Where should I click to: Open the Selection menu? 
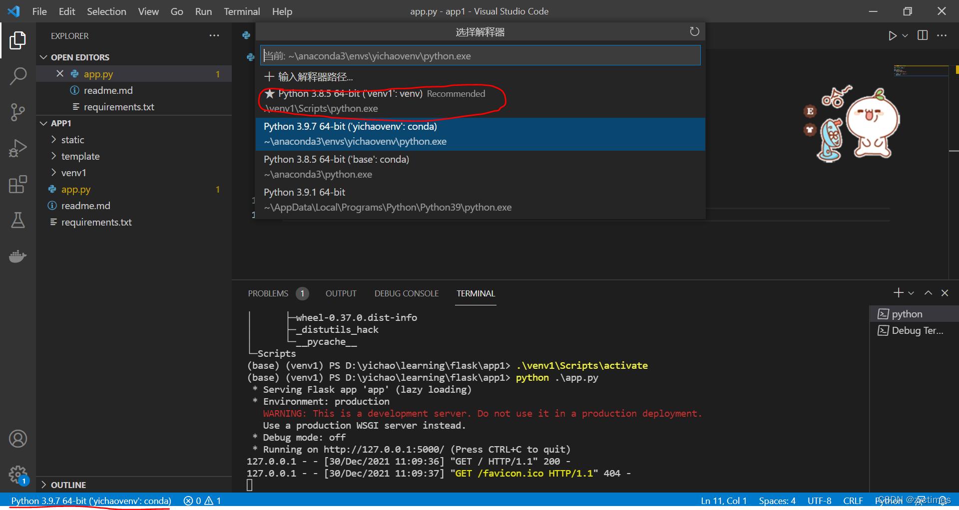point(106,11)
